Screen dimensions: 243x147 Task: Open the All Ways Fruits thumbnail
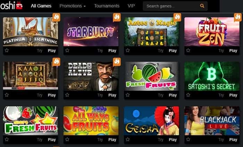click(91, 121)
